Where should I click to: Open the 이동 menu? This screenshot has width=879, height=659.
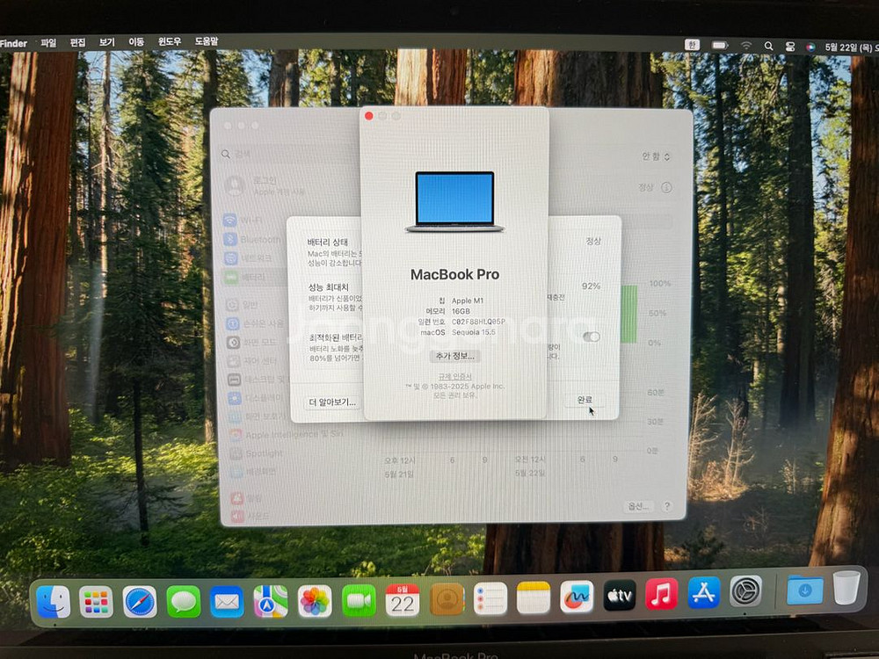[135, 41]
